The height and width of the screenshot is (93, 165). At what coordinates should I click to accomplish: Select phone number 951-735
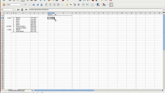(34, 31)
